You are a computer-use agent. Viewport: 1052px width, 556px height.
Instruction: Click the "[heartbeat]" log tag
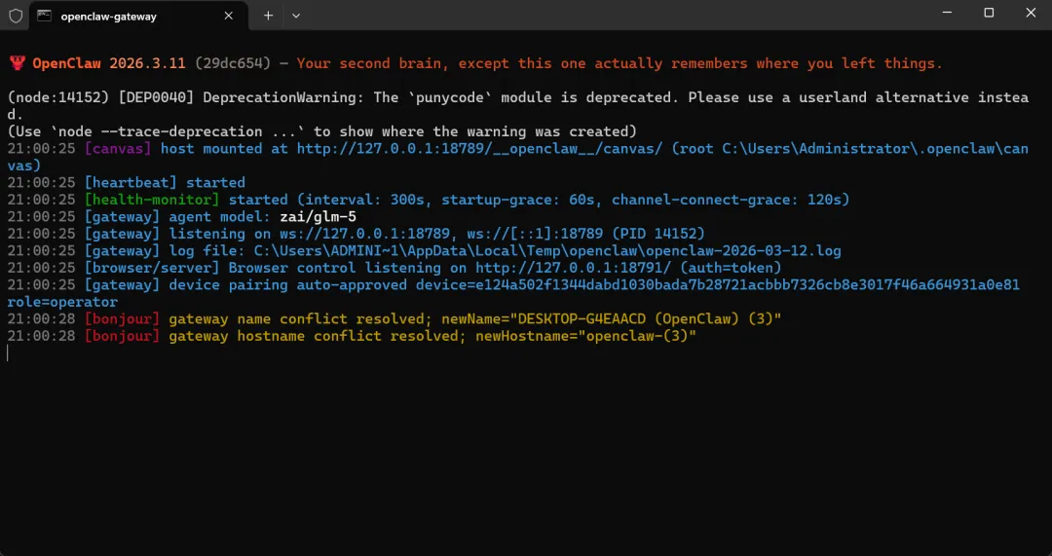[x=131, y=182]
